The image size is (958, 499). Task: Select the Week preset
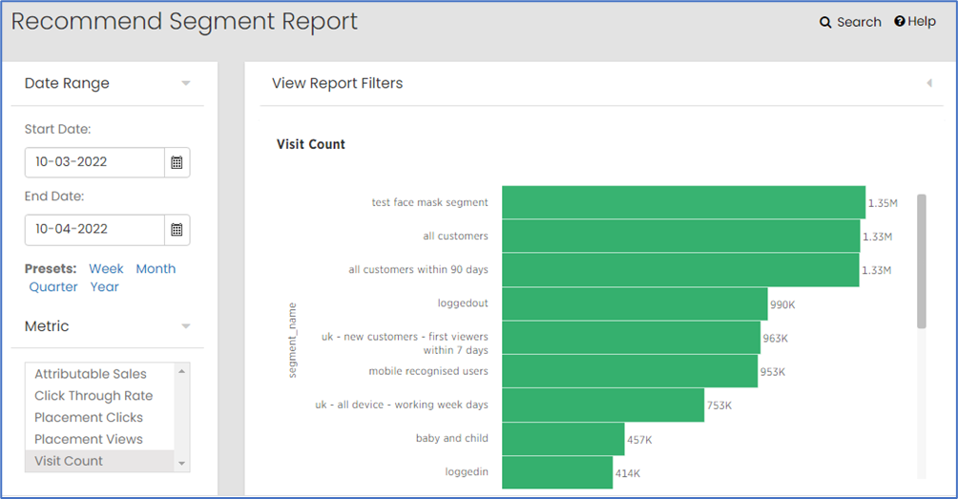[x=106, y=269]
